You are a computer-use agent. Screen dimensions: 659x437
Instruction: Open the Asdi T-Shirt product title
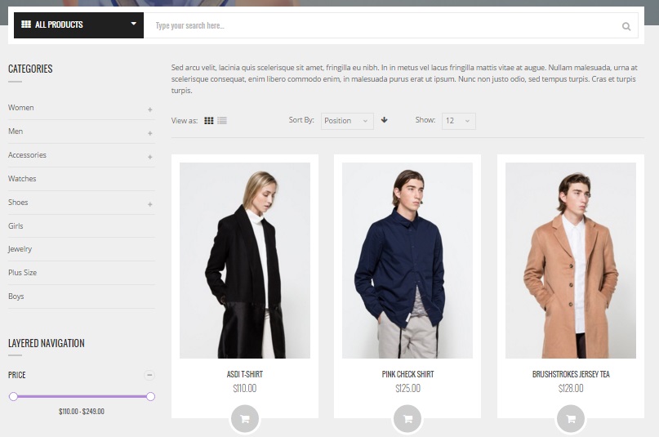[x=244, y=374]
